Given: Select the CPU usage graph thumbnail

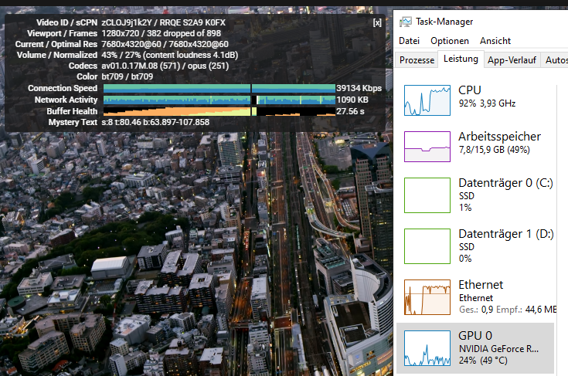Looking at the screenshot, I should [x=427, y=100].
